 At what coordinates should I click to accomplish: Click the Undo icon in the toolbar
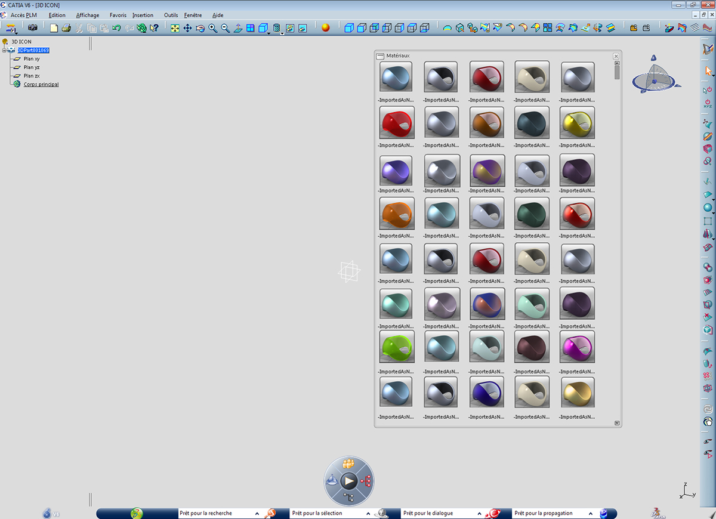[x=116, y=27]
